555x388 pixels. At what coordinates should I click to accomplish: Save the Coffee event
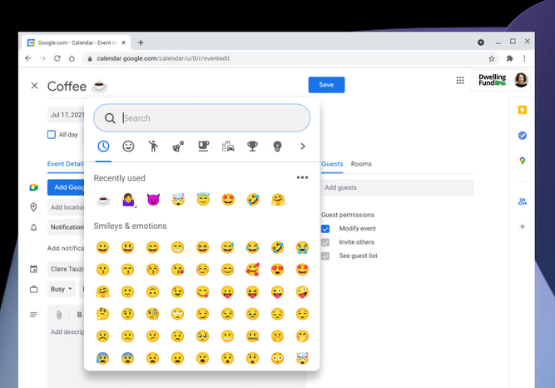326,85
